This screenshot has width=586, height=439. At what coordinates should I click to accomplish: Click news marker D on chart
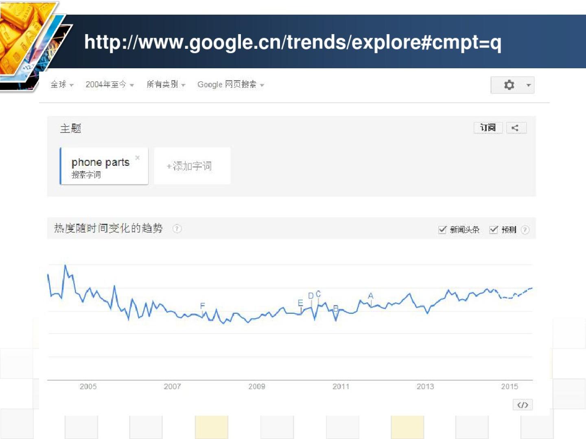pyautogui.click(x=311, y=296)
